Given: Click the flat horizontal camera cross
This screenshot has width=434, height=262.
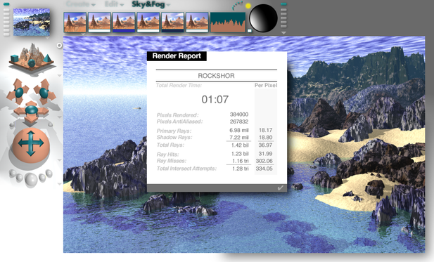Looking at the screenshot, I should [31, 111].
